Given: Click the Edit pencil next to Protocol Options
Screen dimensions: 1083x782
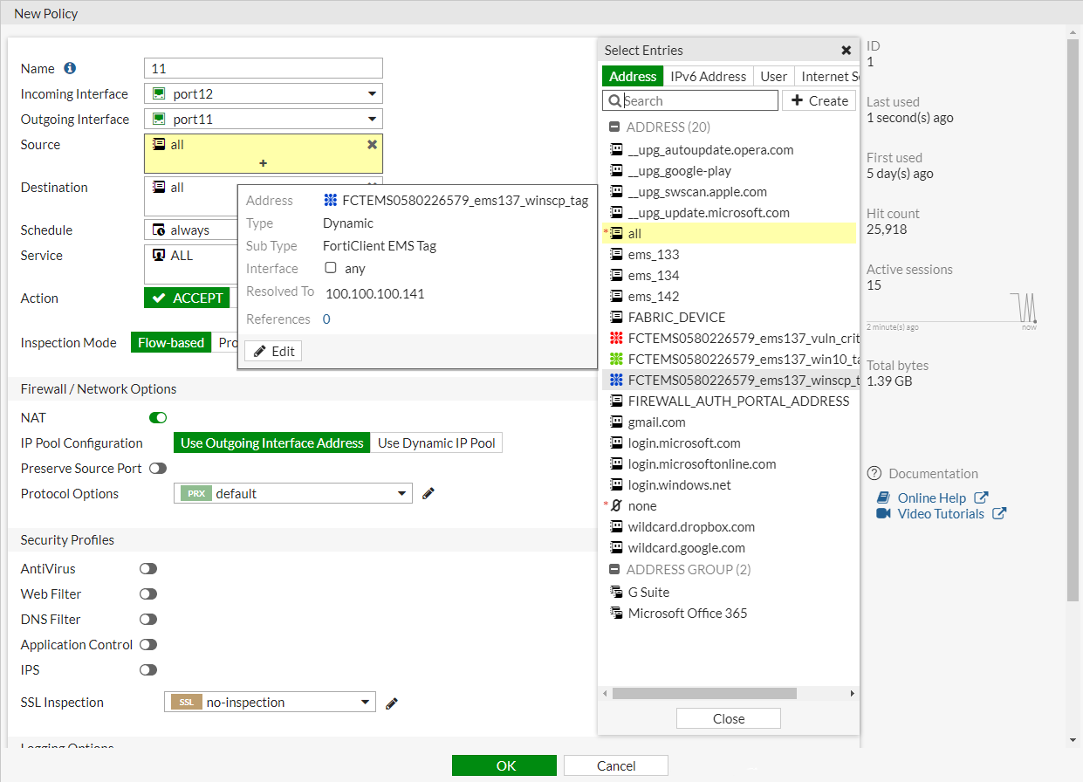Looking at the screenshot, I should click(428, 493).
